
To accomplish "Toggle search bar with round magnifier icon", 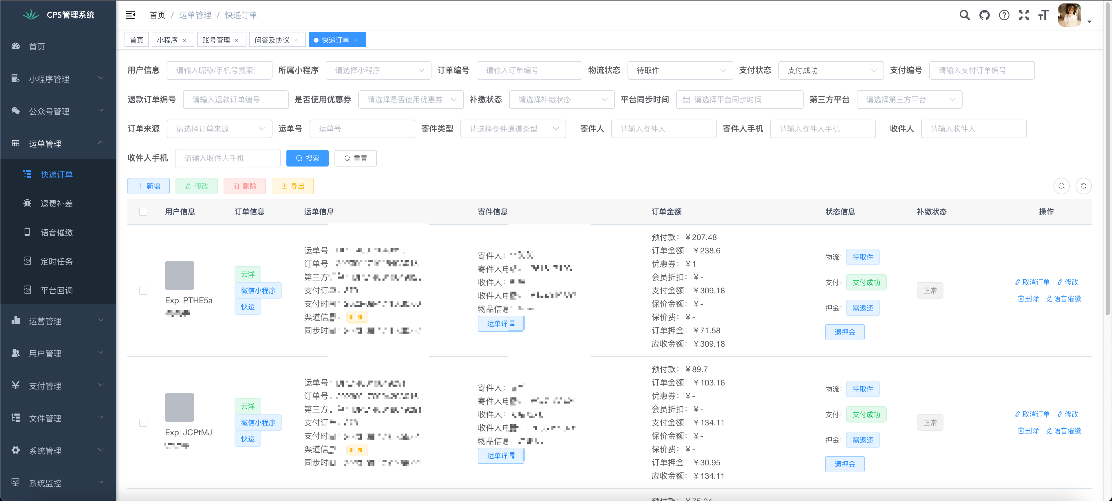I will [x=1062, y=186].
